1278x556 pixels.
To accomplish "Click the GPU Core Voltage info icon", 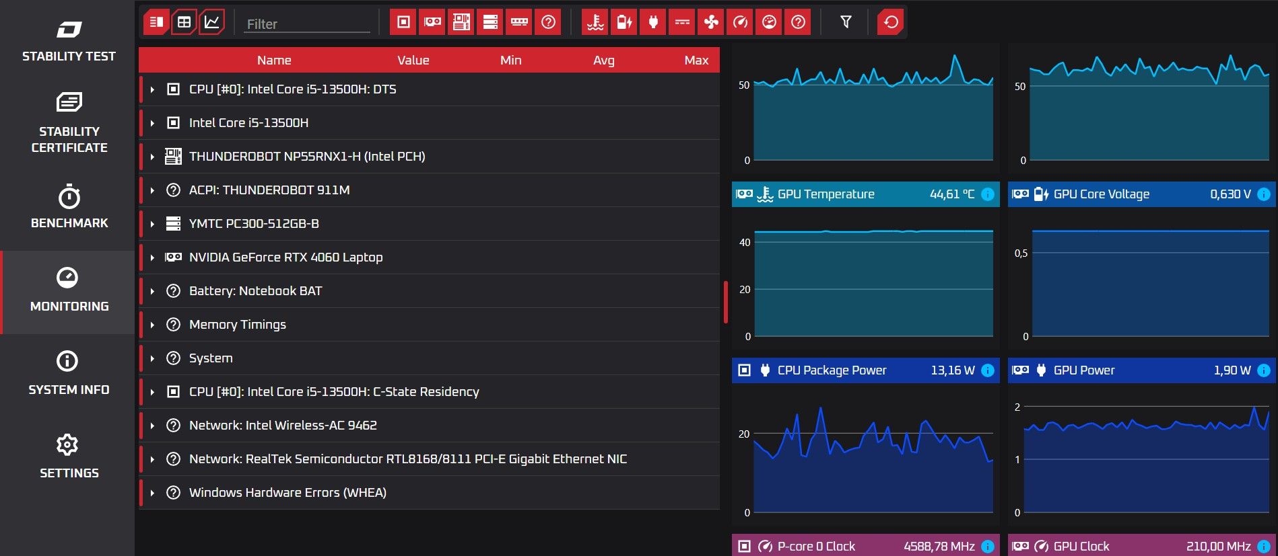I will point(1264,194).
